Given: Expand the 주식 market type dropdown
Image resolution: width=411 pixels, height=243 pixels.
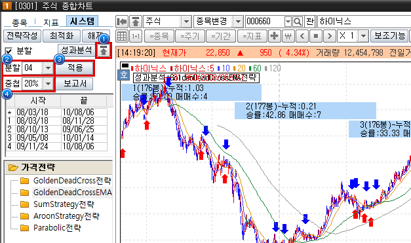Looking at the screenshot, I should click(186, 22).
